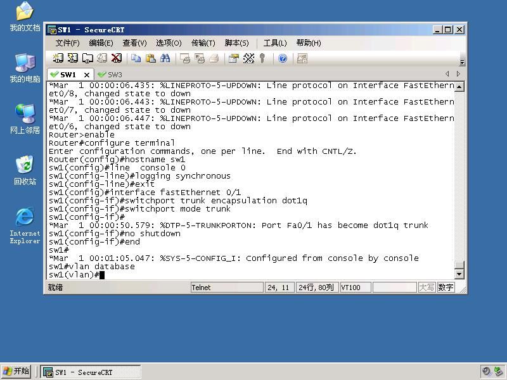The height and width of the screenshot is (380, 507).
Task: Click the Print Screen toolbar icon
Action: click(185, 58)
